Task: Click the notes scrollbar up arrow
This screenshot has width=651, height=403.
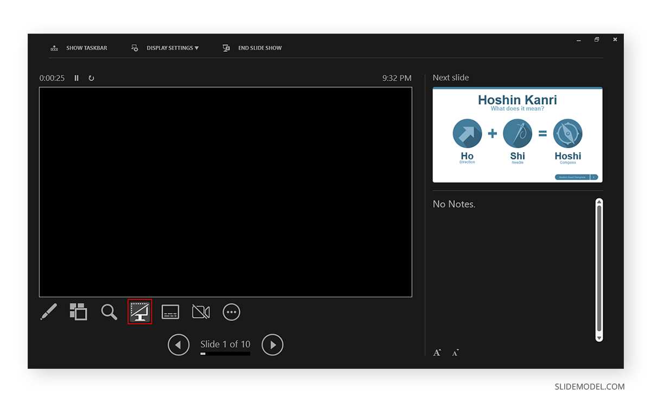Action: [599, 202]
